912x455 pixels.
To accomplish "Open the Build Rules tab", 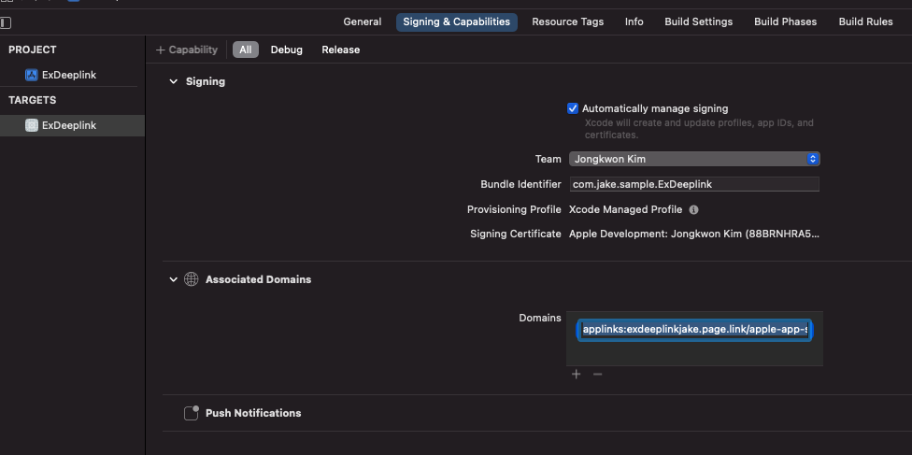I will [x=865, y=21].
